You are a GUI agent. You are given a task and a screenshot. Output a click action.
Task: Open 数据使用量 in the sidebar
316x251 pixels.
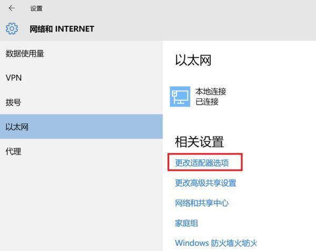coord(24,53)
